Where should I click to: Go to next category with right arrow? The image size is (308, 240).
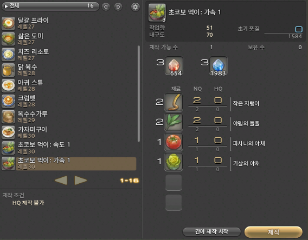click(118, 7)
